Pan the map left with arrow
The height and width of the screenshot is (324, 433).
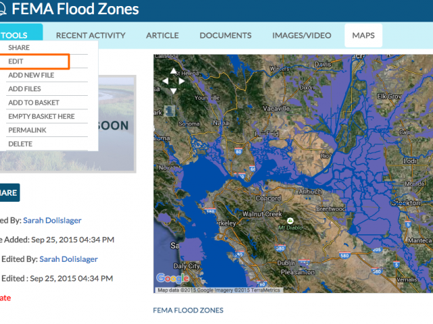point(165,81)
